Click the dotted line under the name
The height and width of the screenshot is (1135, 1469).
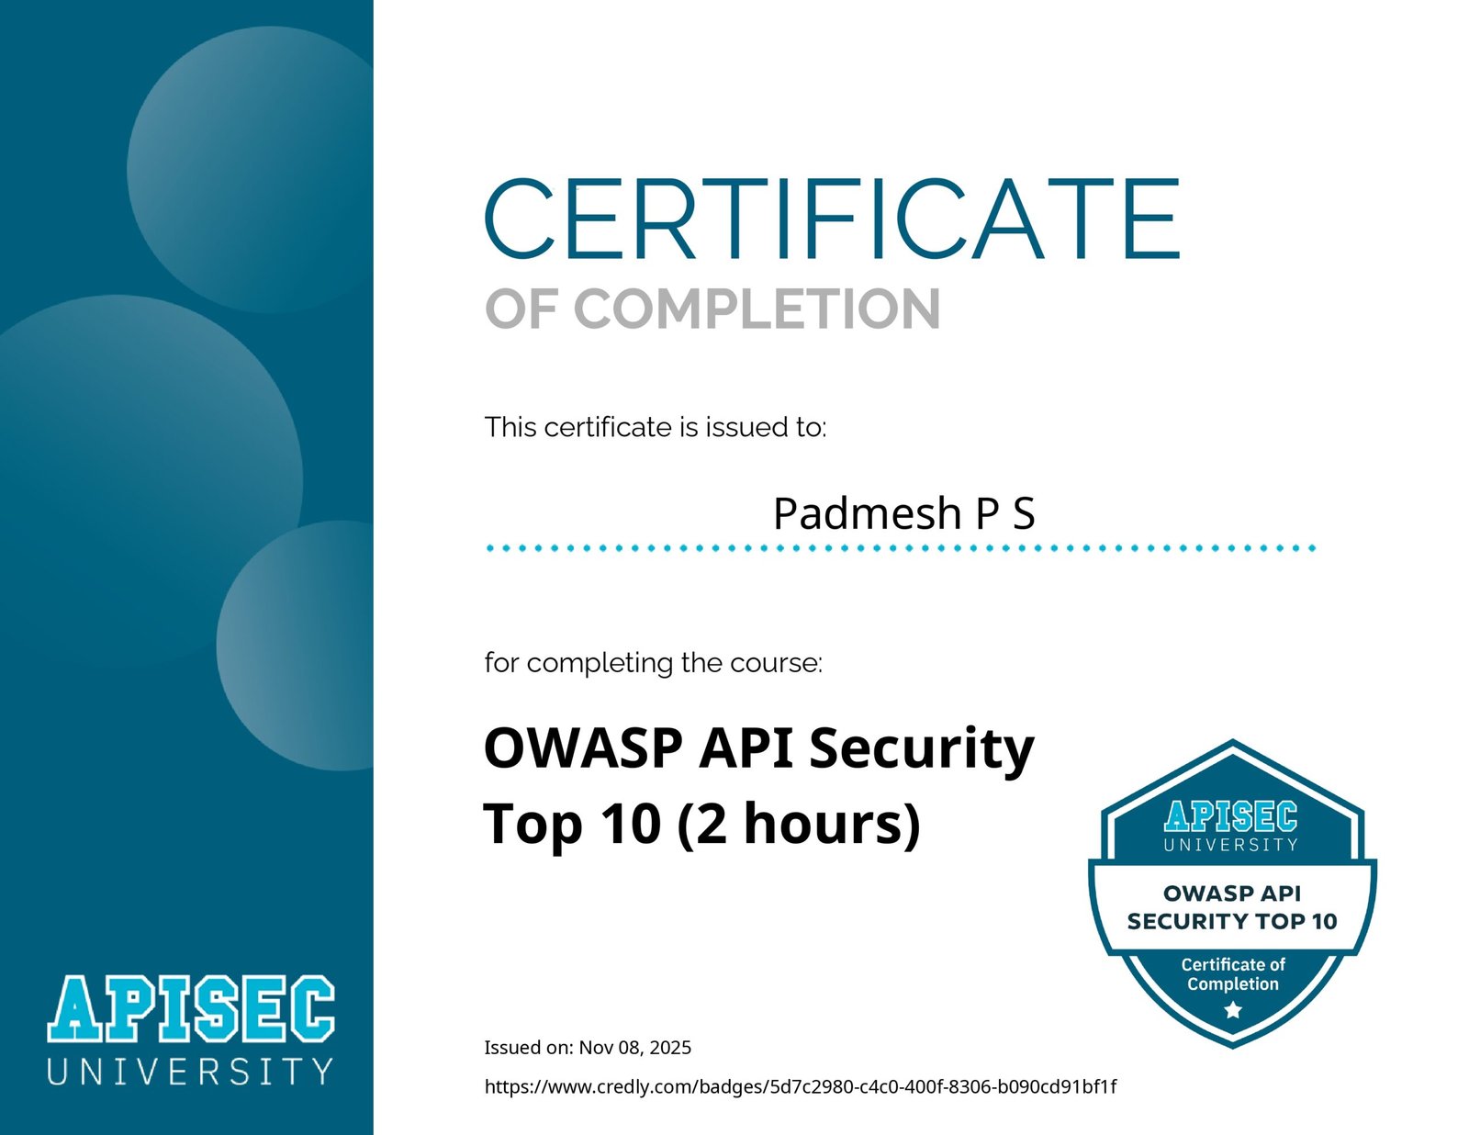[900, 548]
